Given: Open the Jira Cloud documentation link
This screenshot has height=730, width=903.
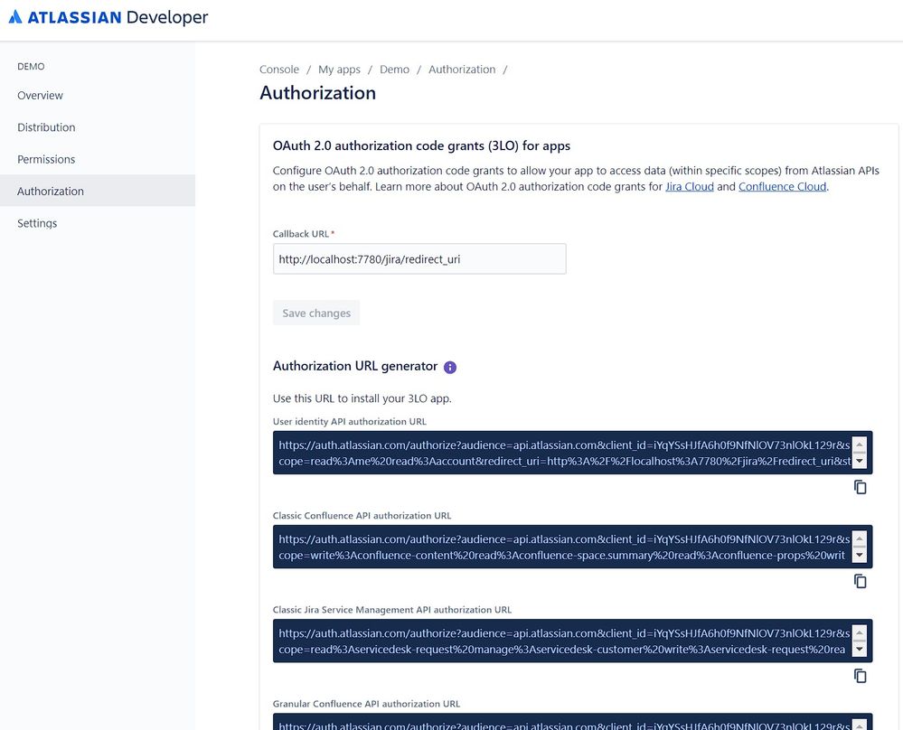Looking at the screenshot, I should click(x=690, y=186).
